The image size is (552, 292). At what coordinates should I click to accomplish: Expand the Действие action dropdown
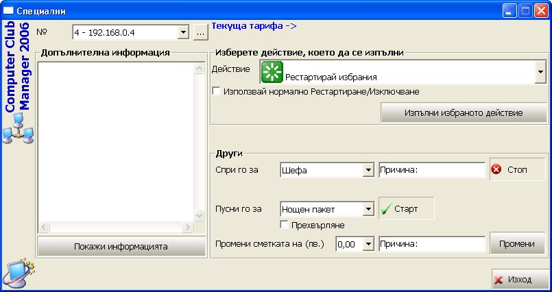click(540, 72)
